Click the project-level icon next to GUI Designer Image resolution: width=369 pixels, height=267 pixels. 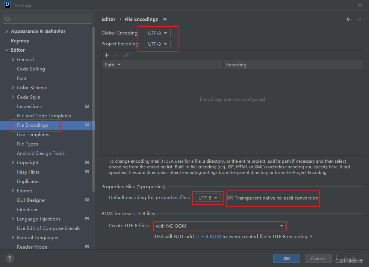[x=87, y=200]
